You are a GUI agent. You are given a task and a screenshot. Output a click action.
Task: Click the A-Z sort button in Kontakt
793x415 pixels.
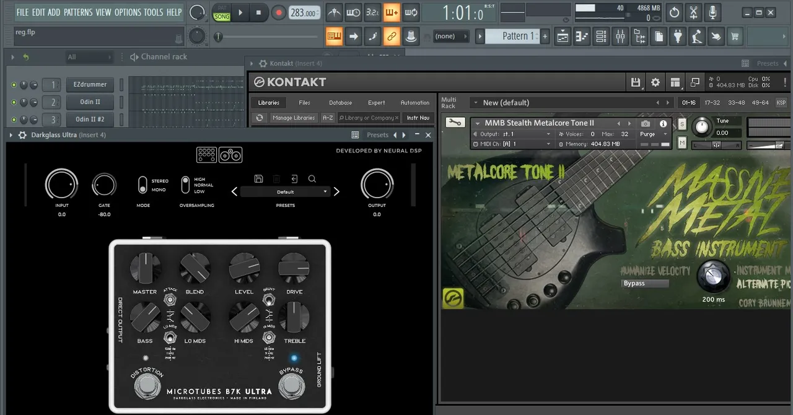click(x=328, y=118)
